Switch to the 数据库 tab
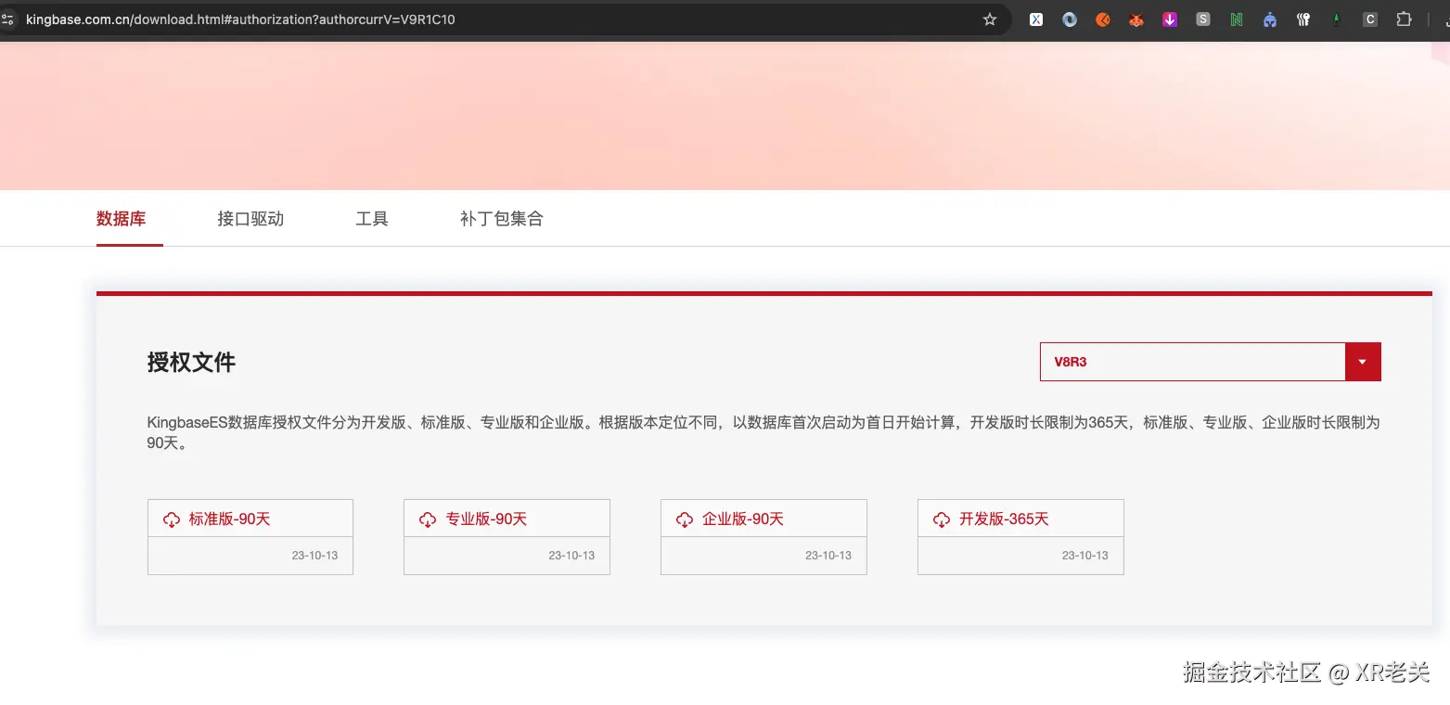Viewport: 1450px width, 705px height. pyautogui.click(x=122, y=219)
